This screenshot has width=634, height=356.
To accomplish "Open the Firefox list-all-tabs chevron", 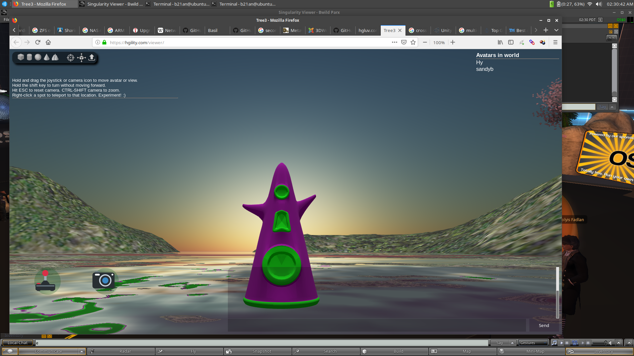I will [x=556, y=30].
